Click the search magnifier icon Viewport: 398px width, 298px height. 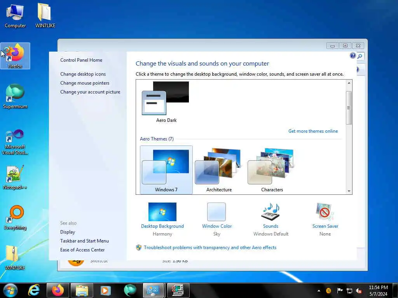coord(360,56)
